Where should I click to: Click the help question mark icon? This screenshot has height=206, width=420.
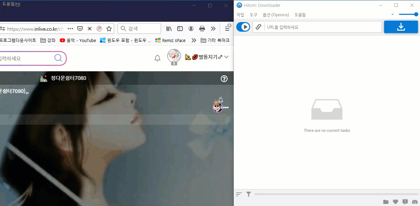click(224, 79)
